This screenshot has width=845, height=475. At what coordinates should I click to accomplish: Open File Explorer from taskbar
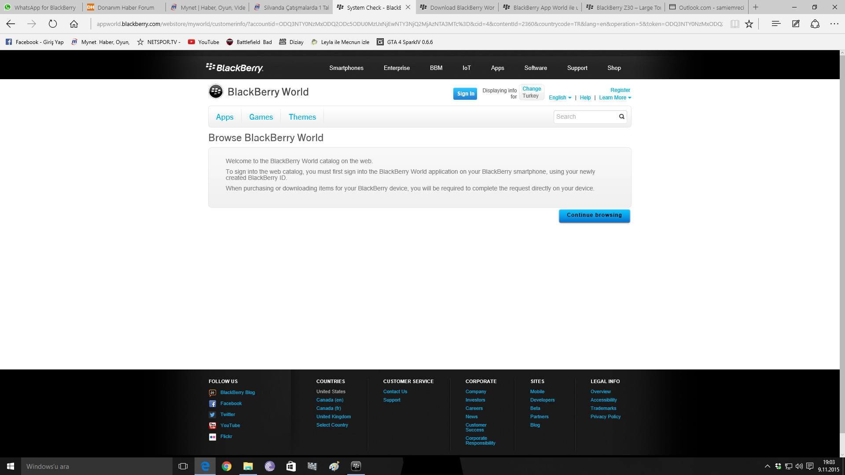coord(248,466)
